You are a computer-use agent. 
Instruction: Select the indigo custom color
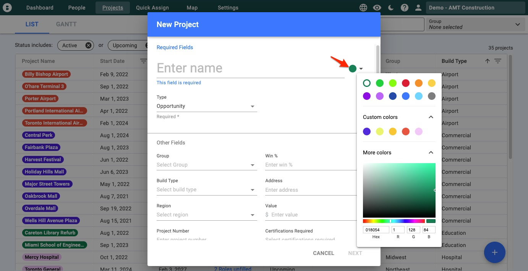pyautogui.click(x=367, y=131)
